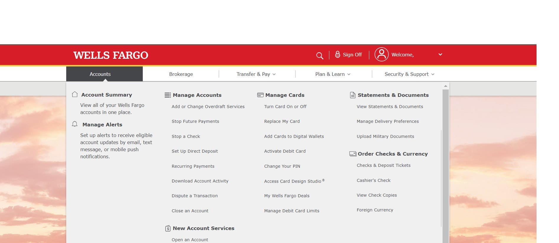Select the Accounts tab
559x243 pixels.
tap(100, 74)
